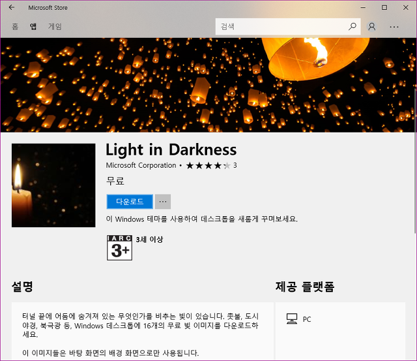The height and width of the screenshot is (361, 417).
Task: Click the 설명 heading
Action: 22,287
